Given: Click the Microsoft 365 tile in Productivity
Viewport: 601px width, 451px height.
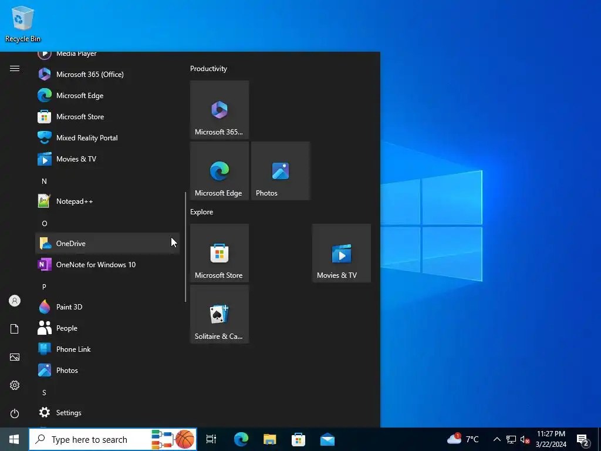Looking at the screenshot, I should coord(220,110).
